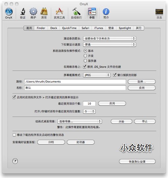Viewport: 168px width, 178px height.
Task: Open the 日志 log icon
Action: [159, 12]
